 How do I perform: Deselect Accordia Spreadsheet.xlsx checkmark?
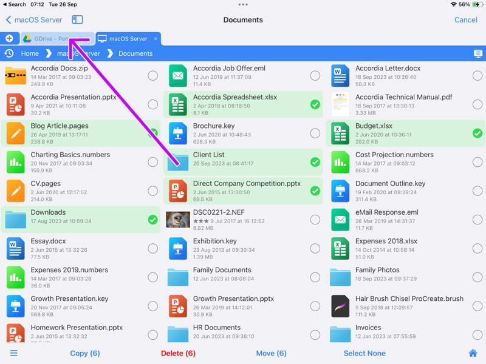(x=315, y=104)
